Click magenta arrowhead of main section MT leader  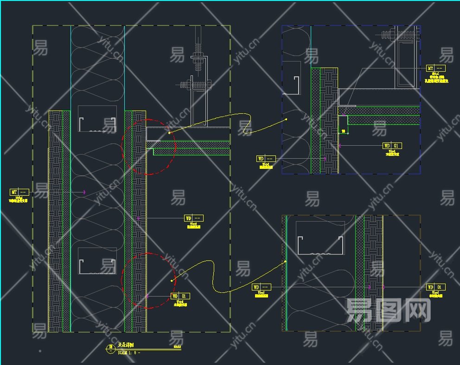click(84, 192)
